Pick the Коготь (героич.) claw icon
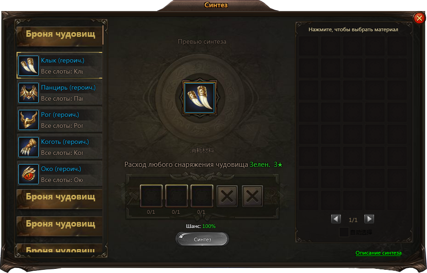This screenshot has width=427, height=273. (x=29, y=147)
